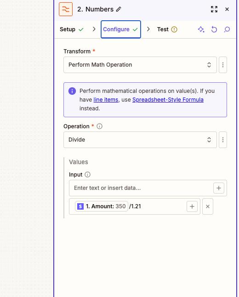239x297 pixels.
Task: Show info tooltip next to Input
Action: click(x=87, y=174)
